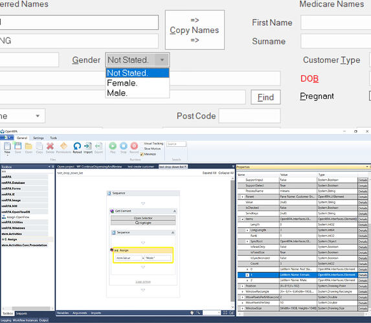The height and width of the screenshot is (323, 371).
Task: Open the Tools ribbon tab
Action: tap(53, 138)
